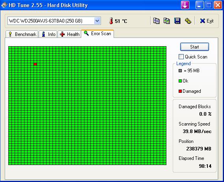Click the copy text to clipboard icon
The image size is (224, 182).
point(156,21)
